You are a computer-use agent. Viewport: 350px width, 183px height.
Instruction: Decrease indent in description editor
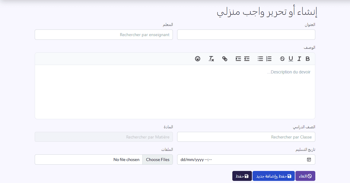point(247,59)
